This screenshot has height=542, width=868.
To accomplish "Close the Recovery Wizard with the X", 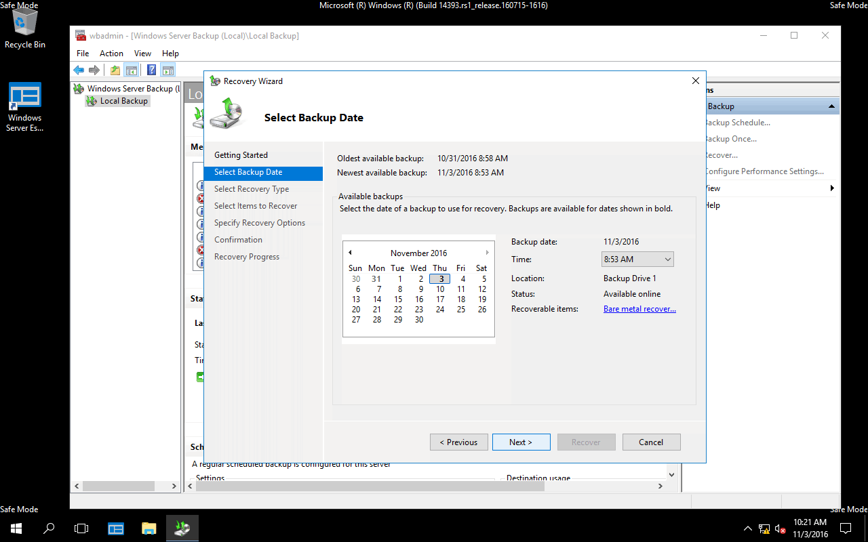I will (695, 81).
